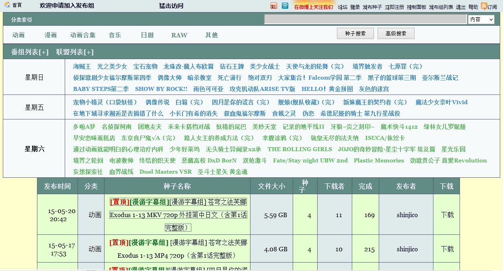Open THE ROLLING GIRLS link
Screen dimensions: 503x271
(x=300, y=149)
